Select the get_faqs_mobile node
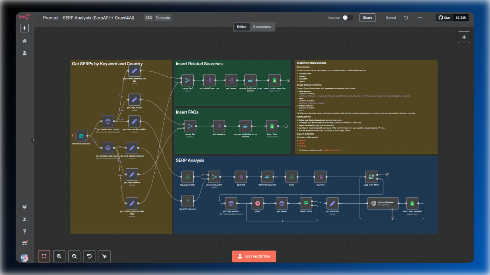This screenshot has width=490, height=275. coord(134,100)
